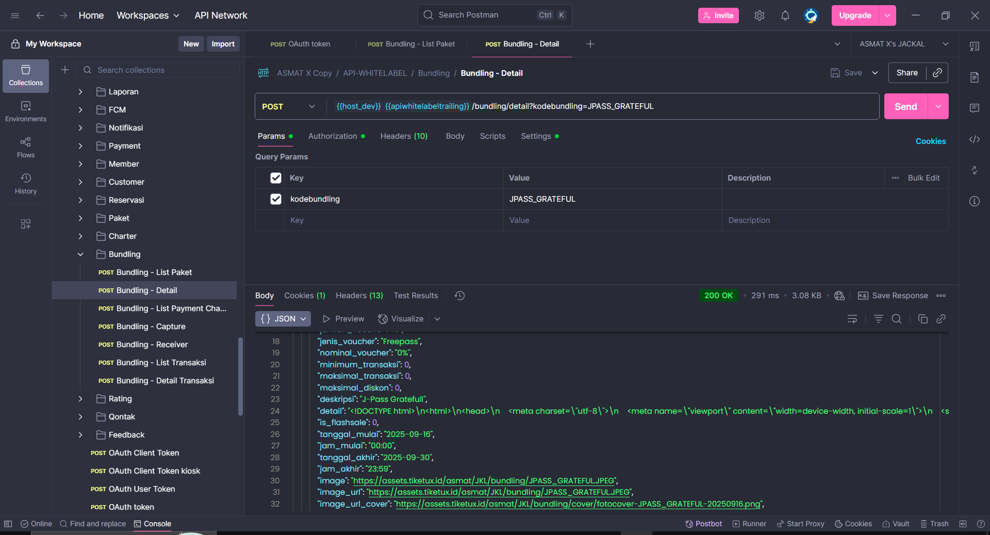Open the related requests icon in right sidebar
Image resolution: width=990 pixels, height=535 pixels.
pyautogui.click(x=975, y=170)
